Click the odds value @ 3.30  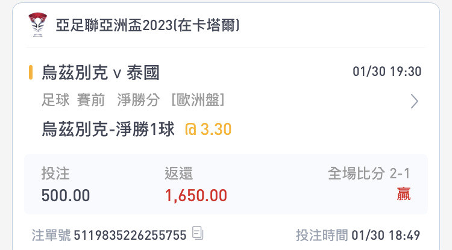tap(208, 129)
